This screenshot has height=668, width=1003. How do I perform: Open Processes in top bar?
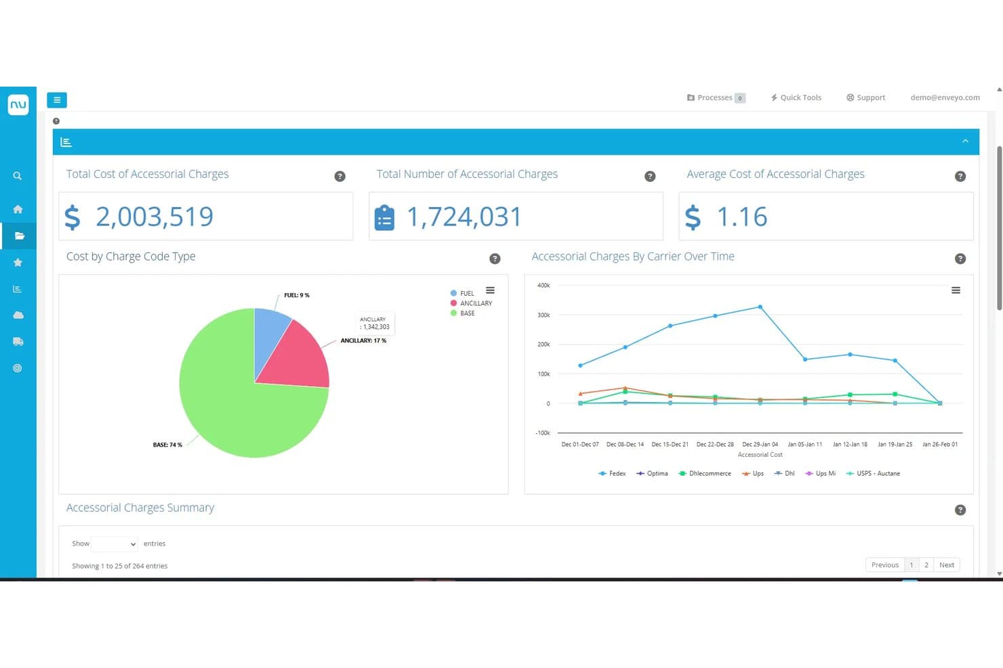(716, 97)
